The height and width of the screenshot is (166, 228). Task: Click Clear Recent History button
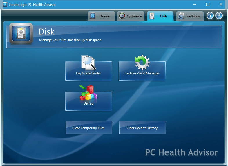point(142,128)
